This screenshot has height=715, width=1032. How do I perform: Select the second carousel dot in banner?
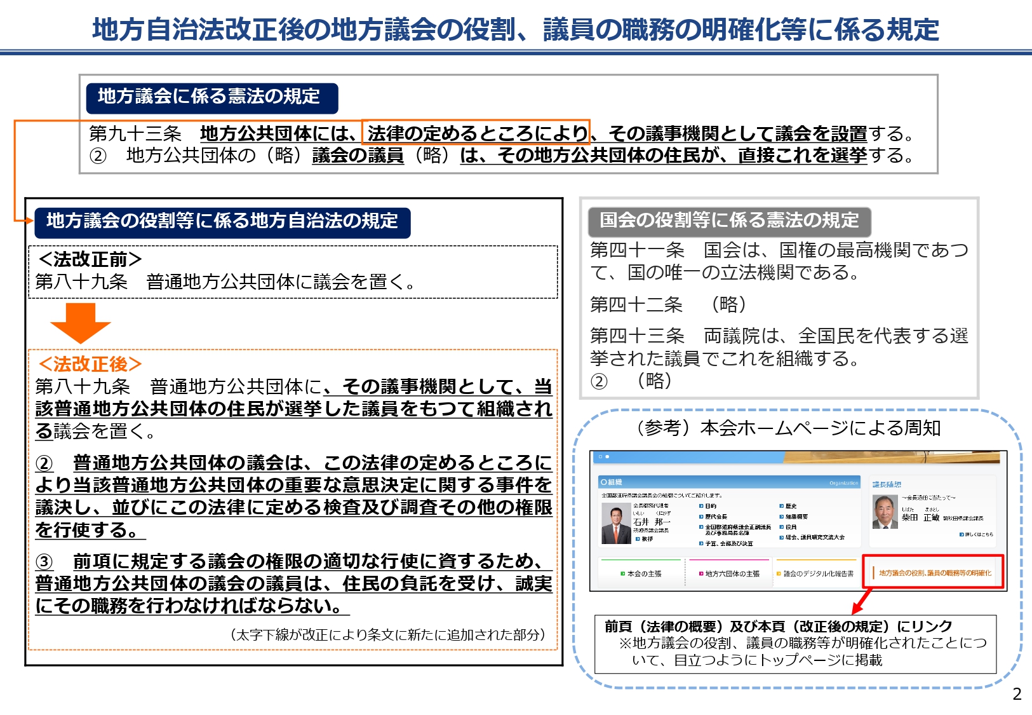click(x=607, y=456)
